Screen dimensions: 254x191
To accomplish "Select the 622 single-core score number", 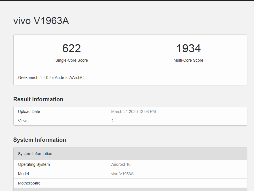I will pyautogui.click(x=71, y=48).
